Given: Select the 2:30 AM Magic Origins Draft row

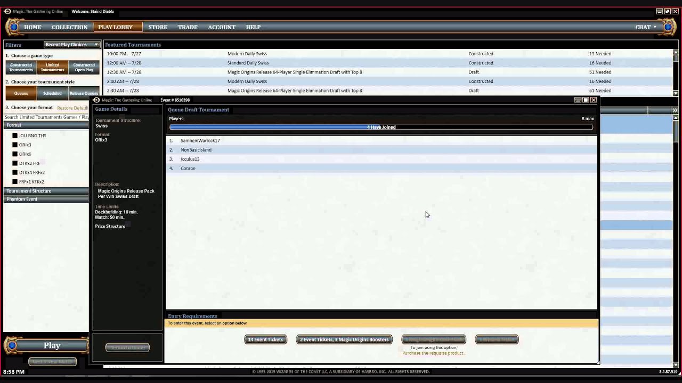Looking at the screenshot, I should tap(388, 90).
